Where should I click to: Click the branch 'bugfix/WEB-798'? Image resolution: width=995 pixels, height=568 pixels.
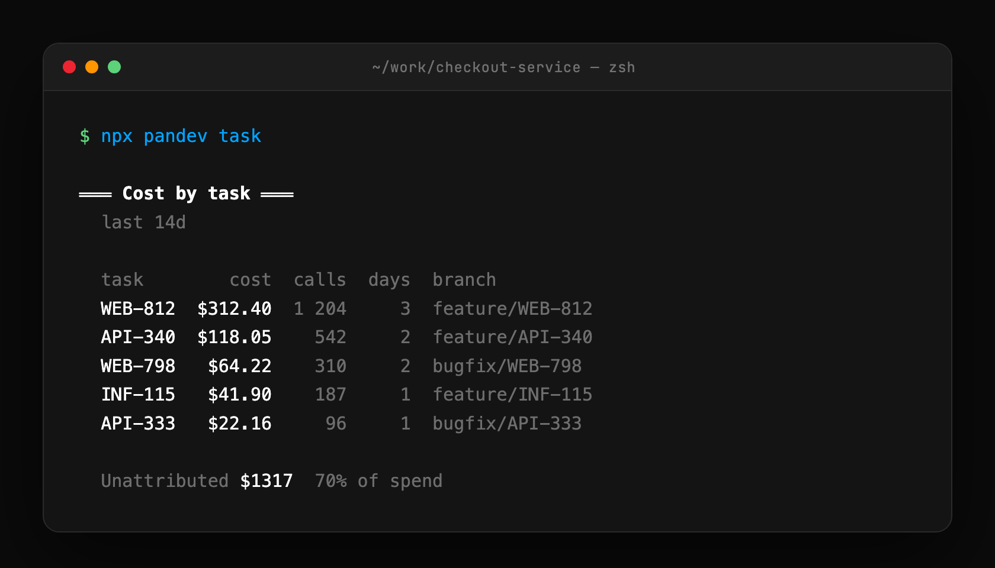pyautogui.click(x=507, y=366)
